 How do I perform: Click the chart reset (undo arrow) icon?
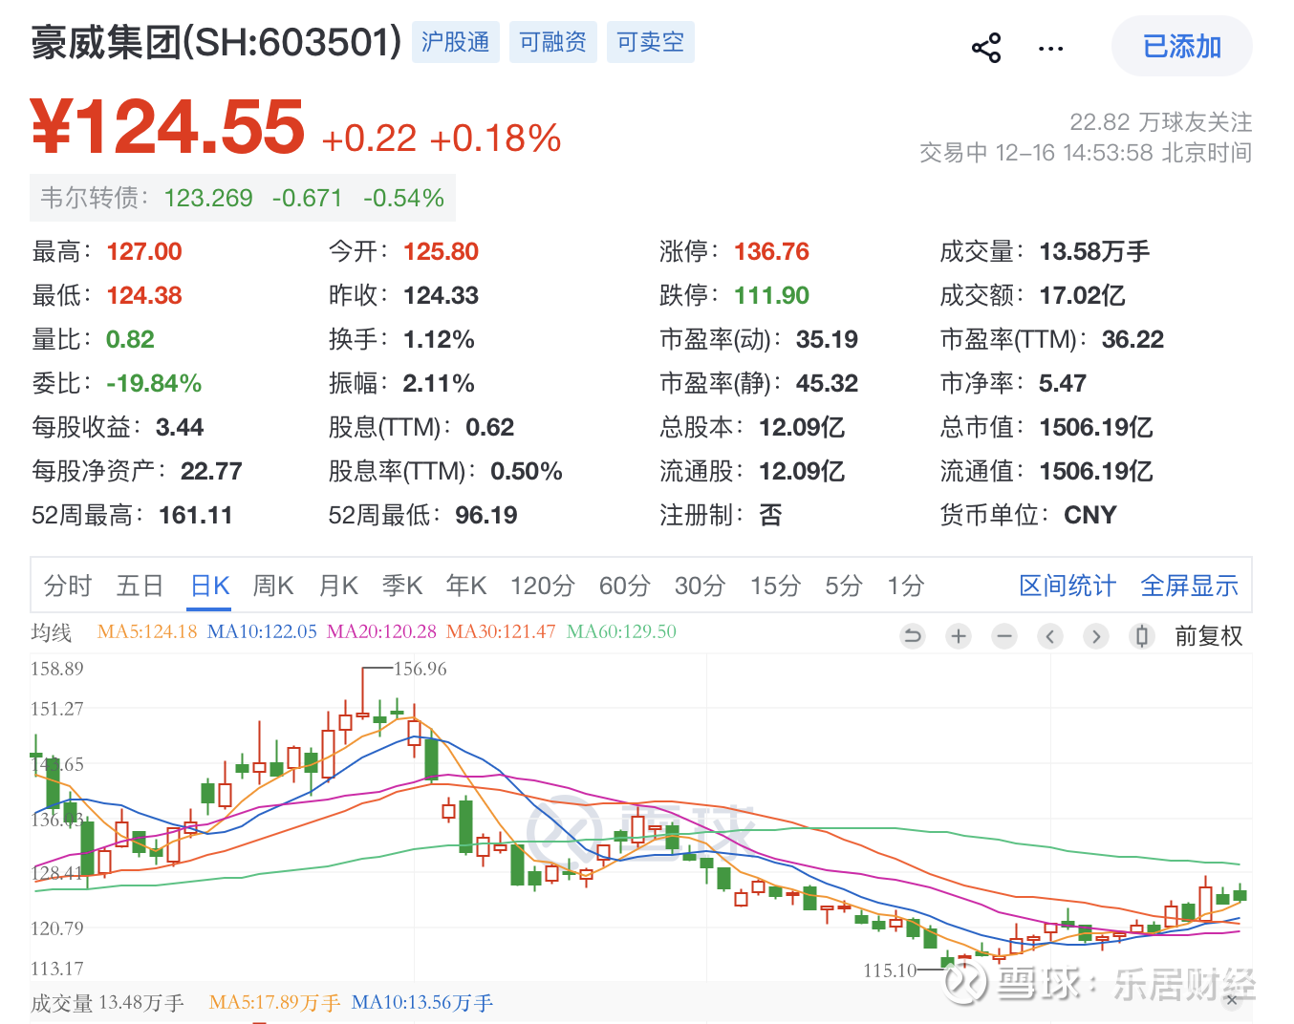coord(913,636)
